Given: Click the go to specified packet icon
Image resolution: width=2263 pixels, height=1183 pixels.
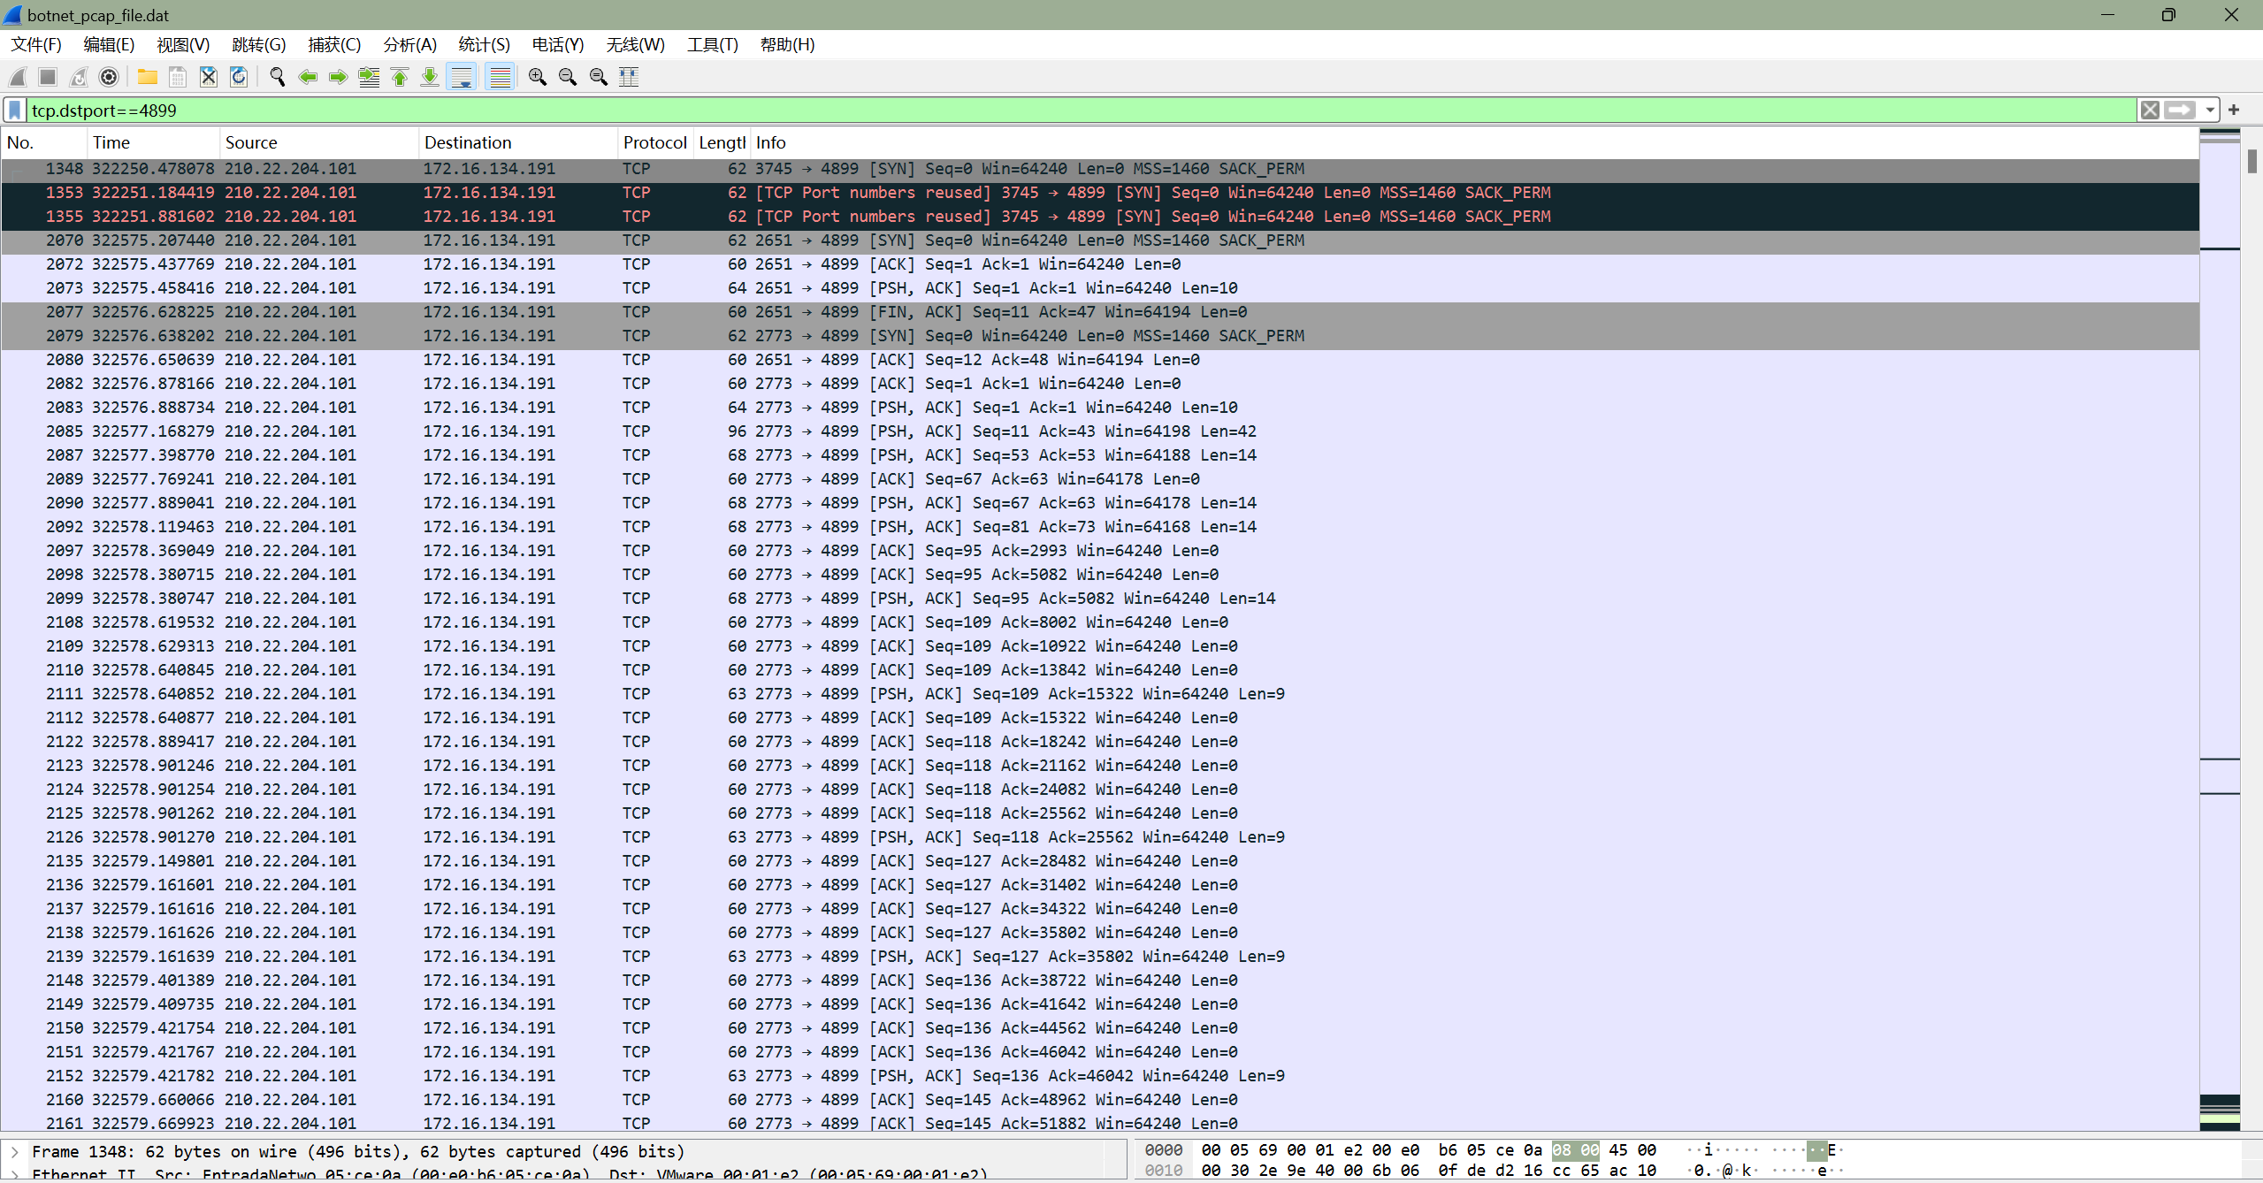Looking at the screenshot, I should tap(369, 77).
